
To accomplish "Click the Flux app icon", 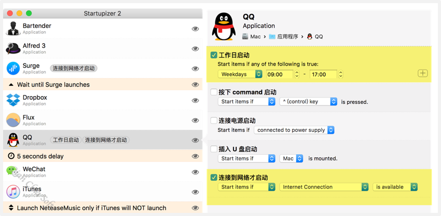I will coord(13,120).
